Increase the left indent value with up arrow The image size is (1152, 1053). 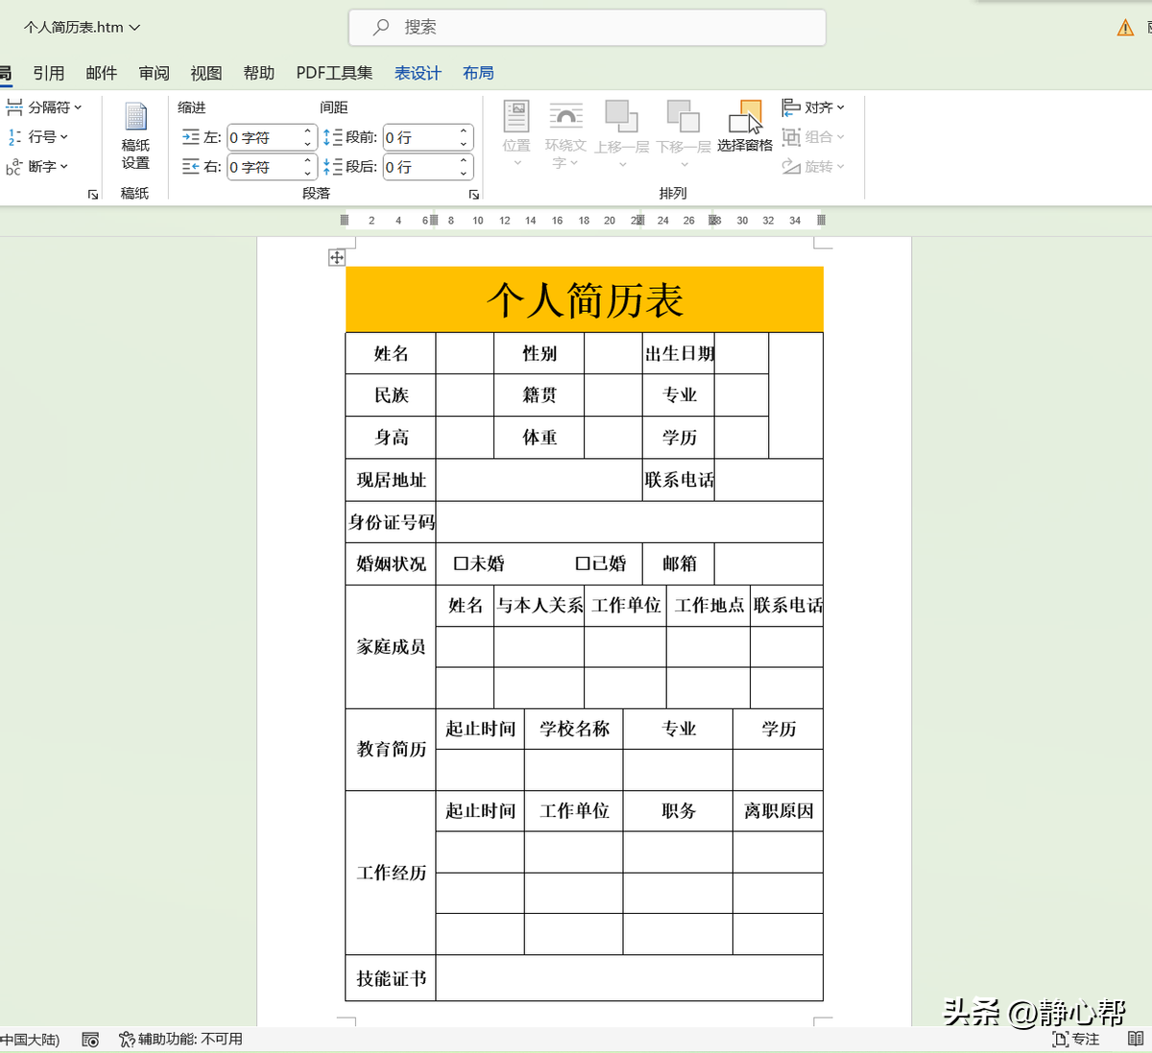[x=308, y=132]
